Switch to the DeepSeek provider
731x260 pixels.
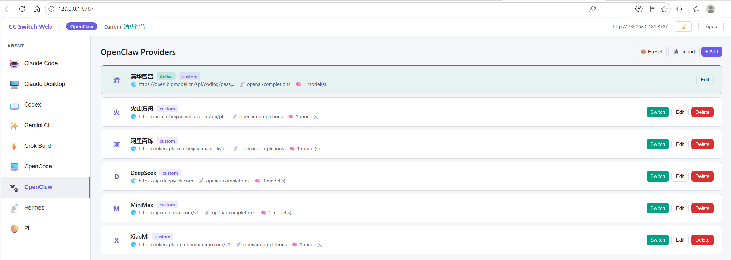click(x=658, y=176)
